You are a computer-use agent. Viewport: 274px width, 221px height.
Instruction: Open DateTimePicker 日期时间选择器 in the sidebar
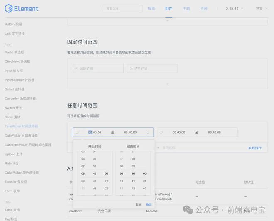pyautogui.click(x=28, y=145)
